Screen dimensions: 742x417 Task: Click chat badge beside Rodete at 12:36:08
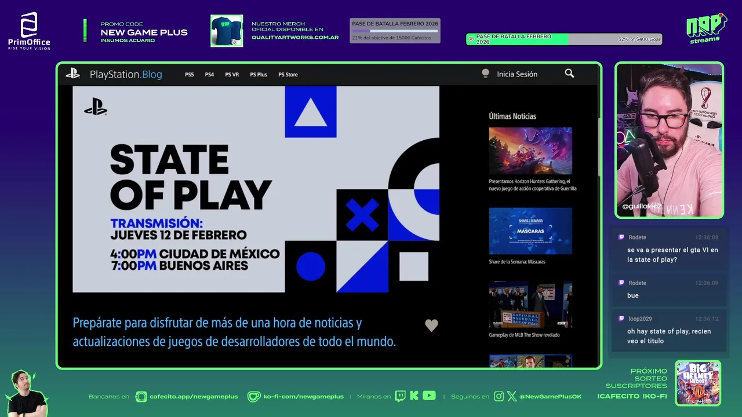click(x=621, y=237)
